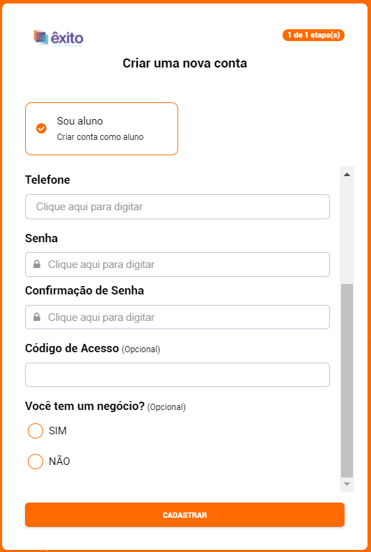Click the lock icon in Confirmação de Senha field
Viewport: 371px width, 552px height.
(37, 317)
